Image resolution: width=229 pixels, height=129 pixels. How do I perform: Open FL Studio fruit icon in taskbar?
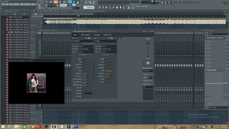(x=54, y=126)
